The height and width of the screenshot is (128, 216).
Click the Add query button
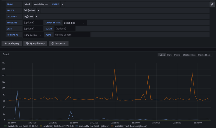pos(12,43)
